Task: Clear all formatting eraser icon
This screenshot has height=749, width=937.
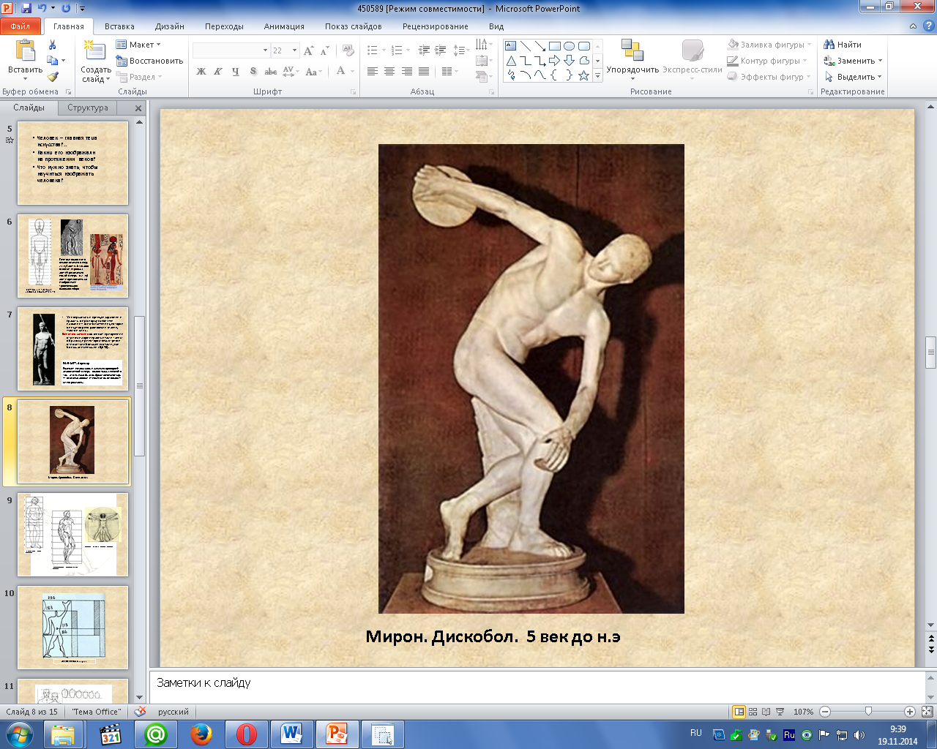Action: 349,50
